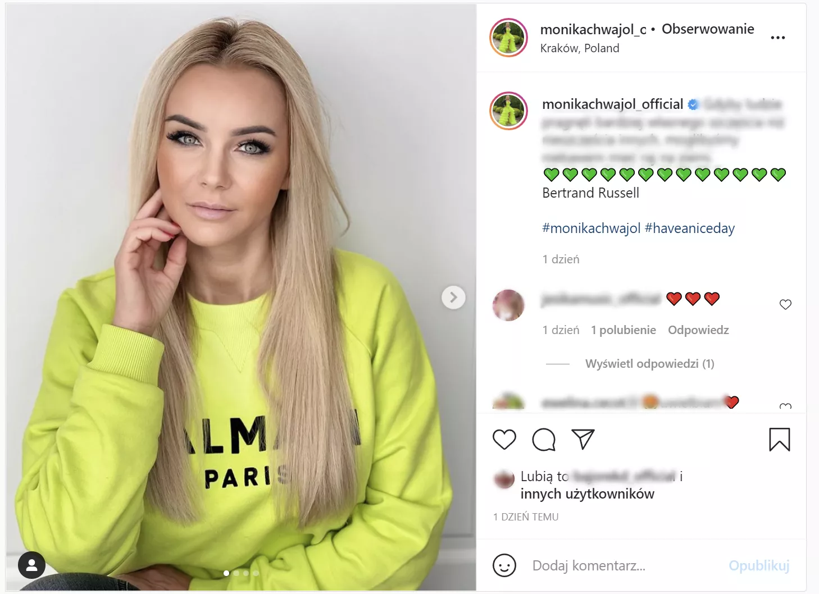Viewport: 819px width, 594px height.
Task: Click into the Dodaj komentarz field
Action: click(624, 565)
